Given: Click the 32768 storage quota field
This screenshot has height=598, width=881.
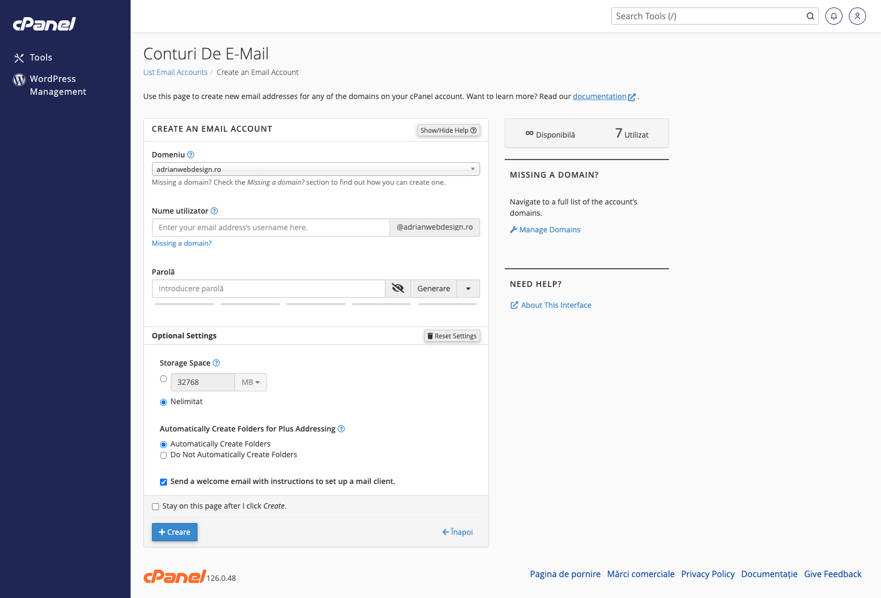Looking at the screenshot, I should click(x=202, y=382).
